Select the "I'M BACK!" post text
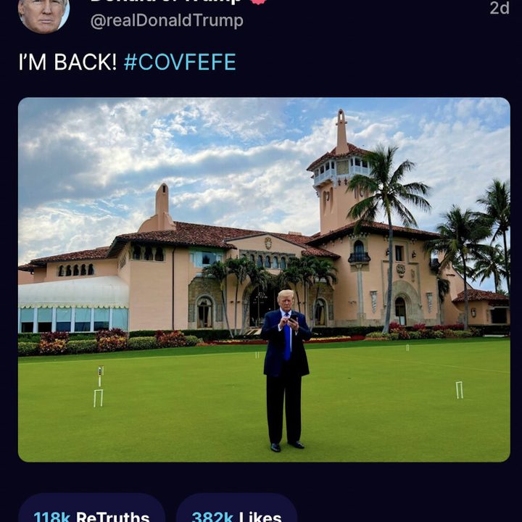The image size is (522, 522). tap(67, 62)
